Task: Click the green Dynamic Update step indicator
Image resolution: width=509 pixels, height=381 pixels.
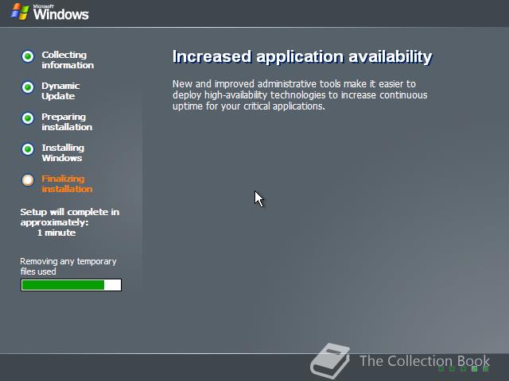Action: pos(28,87)
